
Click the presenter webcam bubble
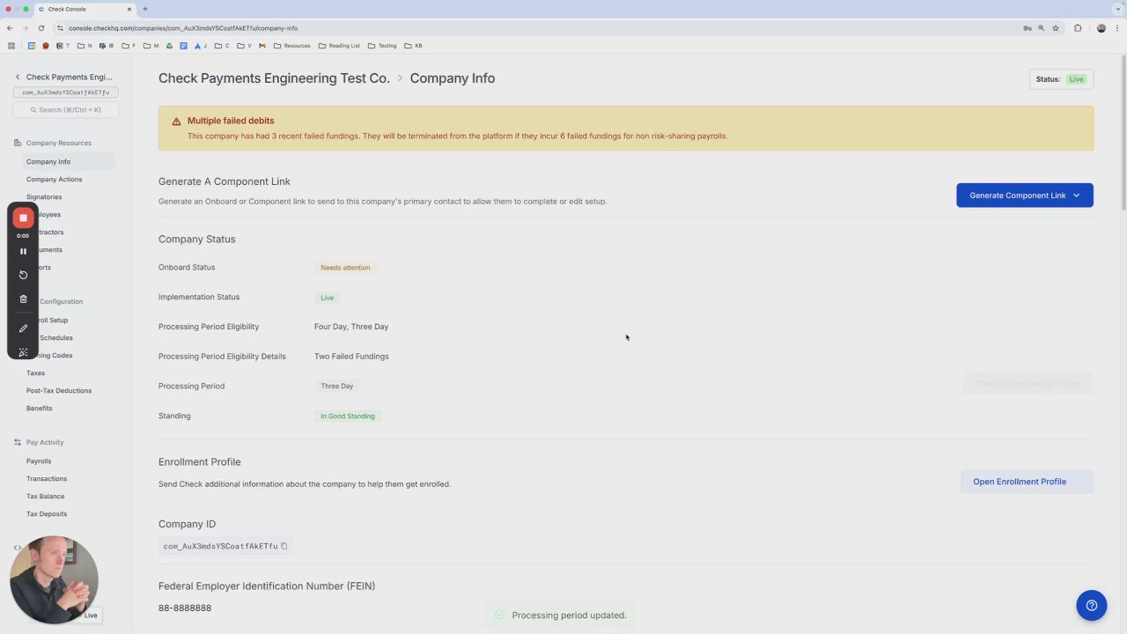coord(54,579)
